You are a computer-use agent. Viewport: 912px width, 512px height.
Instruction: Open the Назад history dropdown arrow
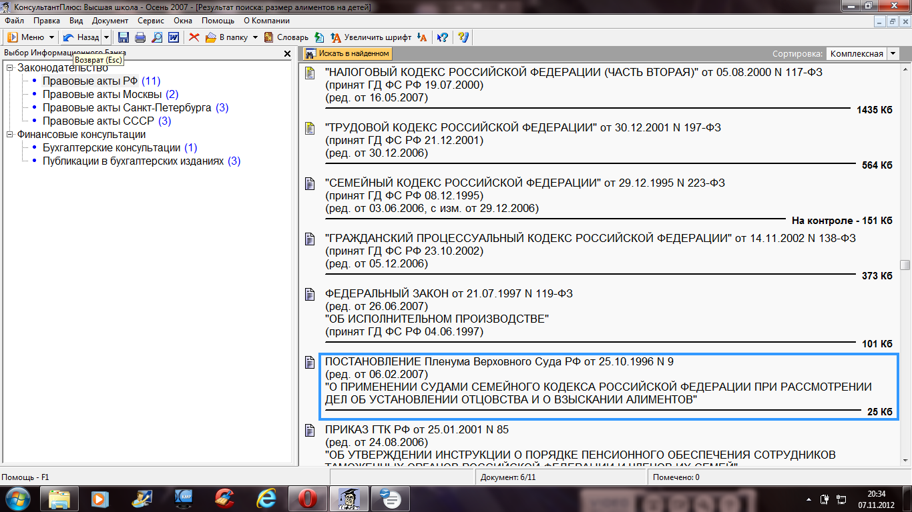tap(106, 37)
